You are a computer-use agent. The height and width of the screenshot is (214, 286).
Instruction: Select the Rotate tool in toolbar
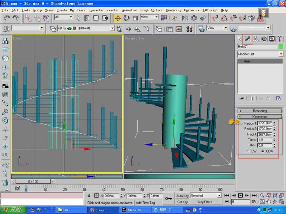click(x=127, y=18)
